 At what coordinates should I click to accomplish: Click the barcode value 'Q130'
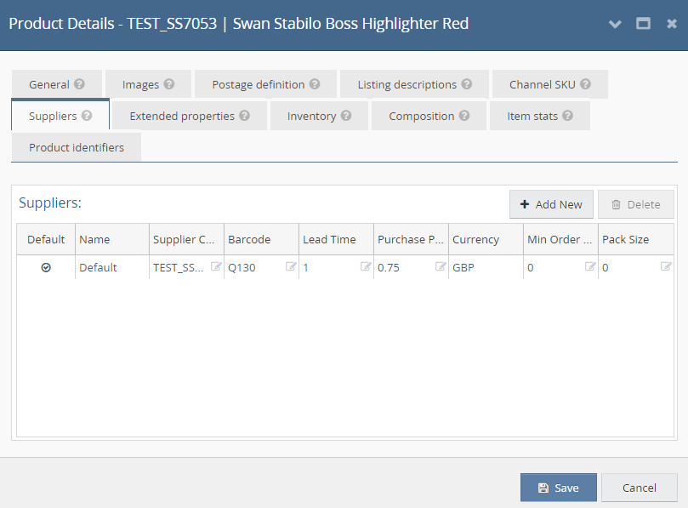pos(242,268)
